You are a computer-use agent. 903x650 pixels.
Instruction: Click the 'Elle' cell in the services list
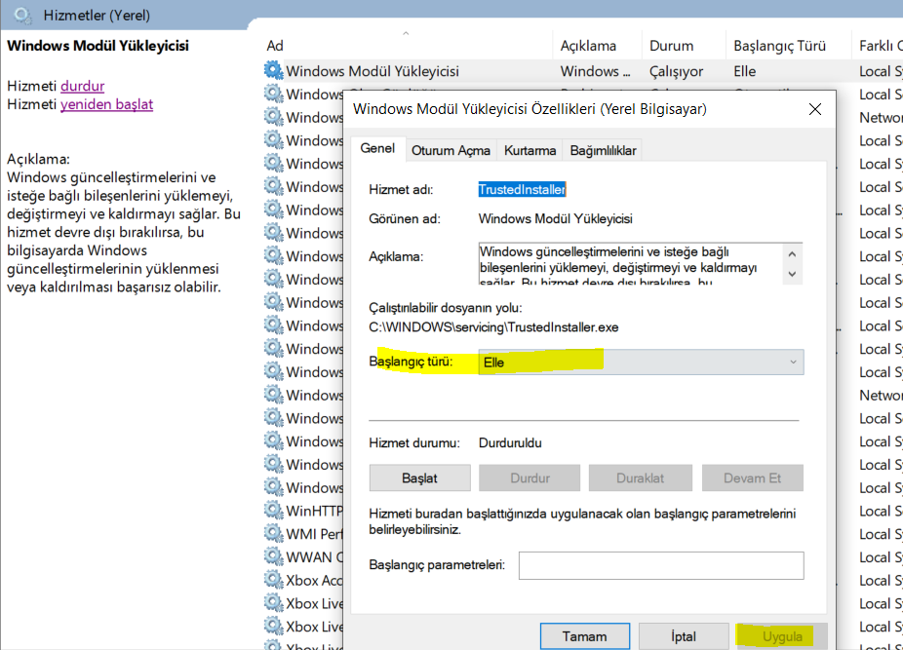(745, 71)
